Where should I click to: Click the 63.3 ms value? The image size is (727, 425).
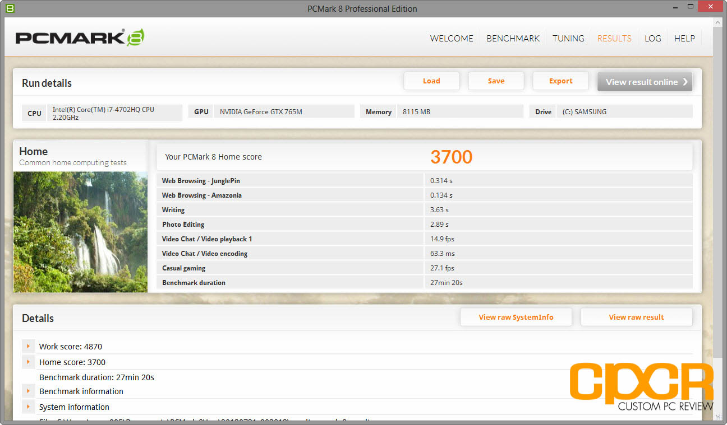tap(442, 254)
